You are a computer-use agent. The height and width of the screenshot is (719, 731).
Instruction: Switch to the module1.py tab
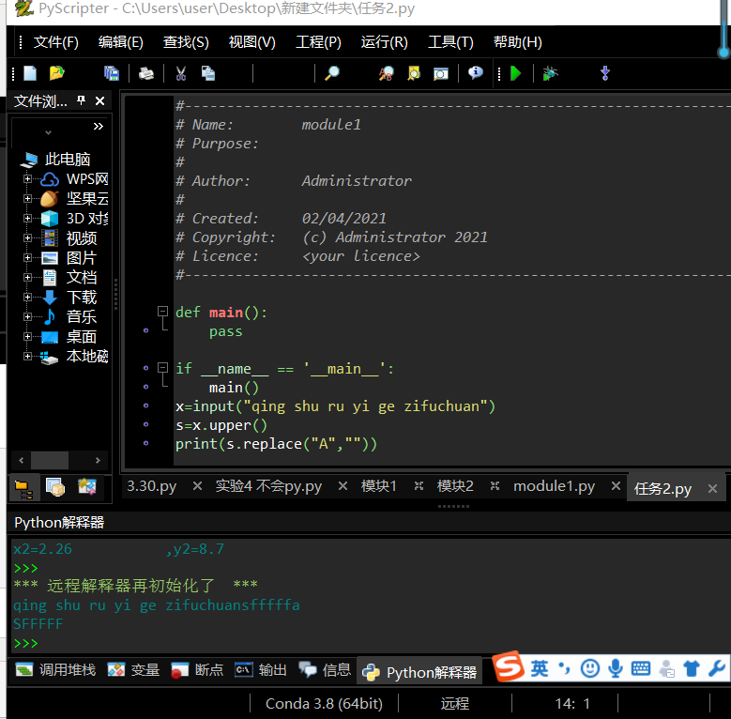(554, 486)
